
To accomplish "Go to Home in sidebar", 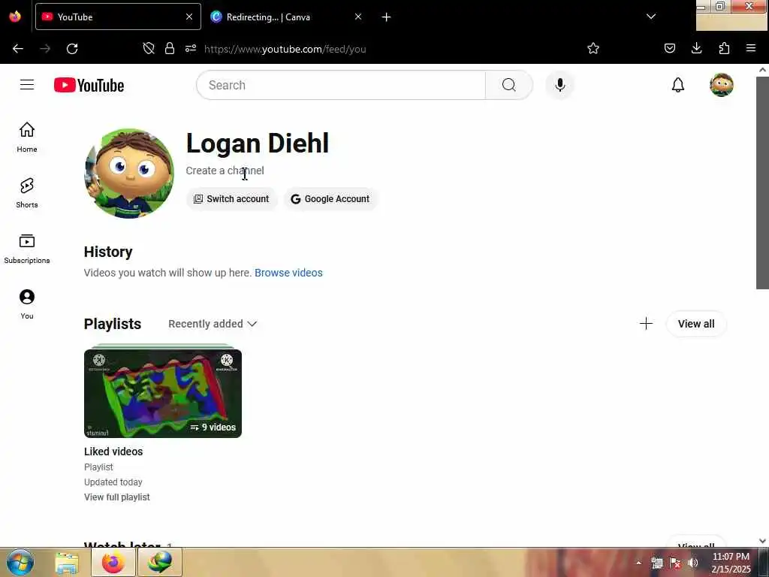I will click(27, 137).
